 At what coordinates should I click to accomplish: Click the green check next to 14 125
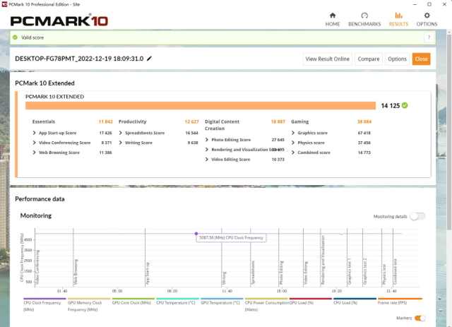pos(405,105)
